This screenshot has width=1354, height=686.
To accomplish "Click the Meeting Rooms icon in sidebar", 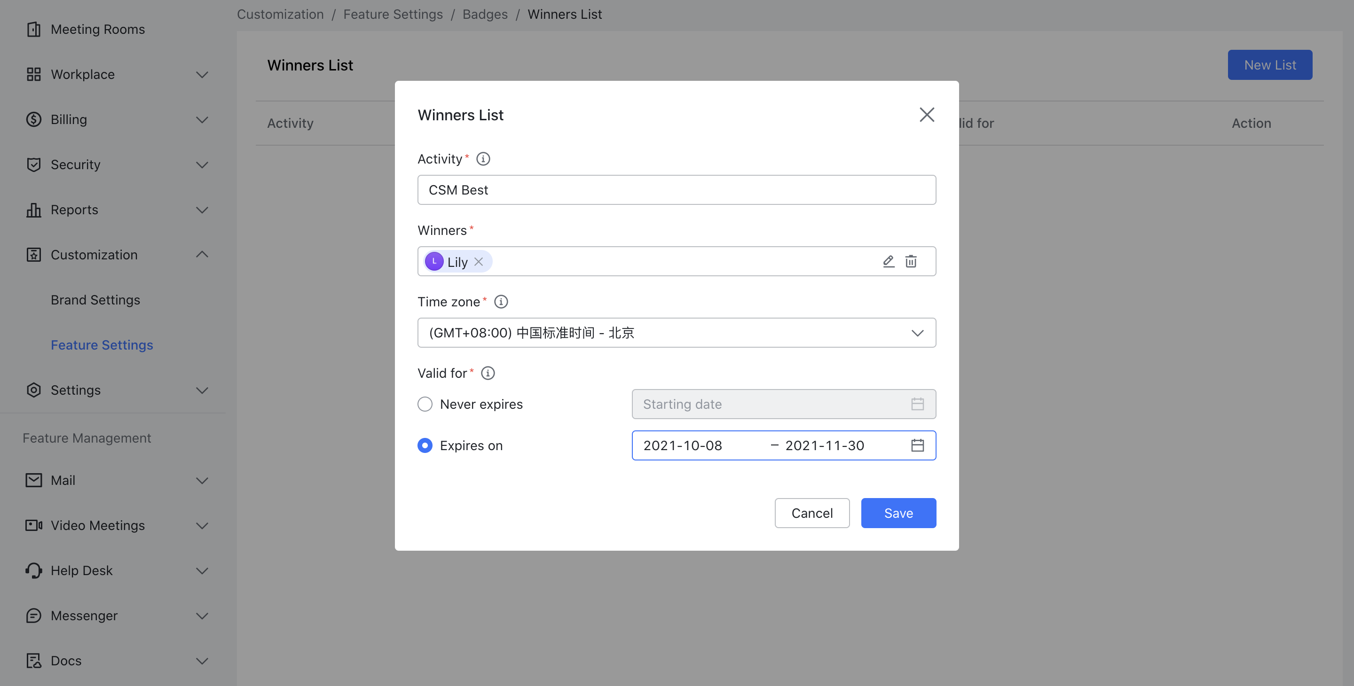I will [x=33, y=29].
